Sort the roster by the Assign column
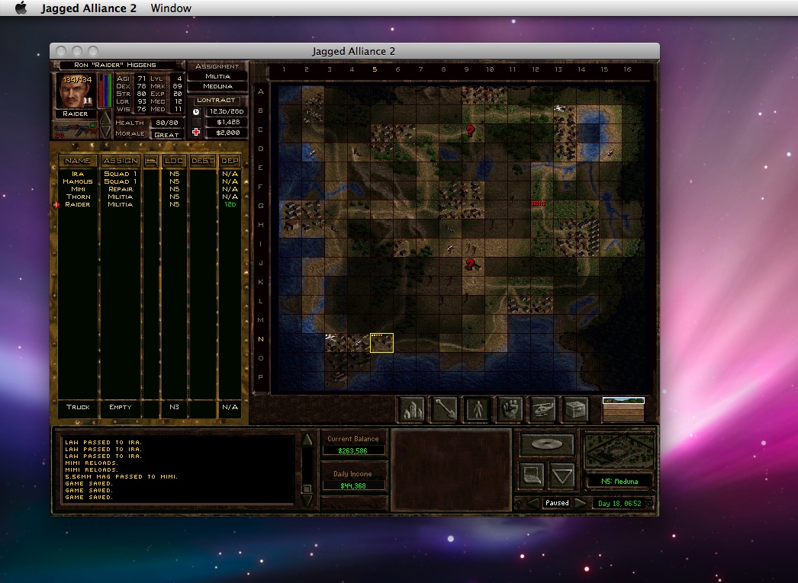798x583 pixels. pos(121,161)
